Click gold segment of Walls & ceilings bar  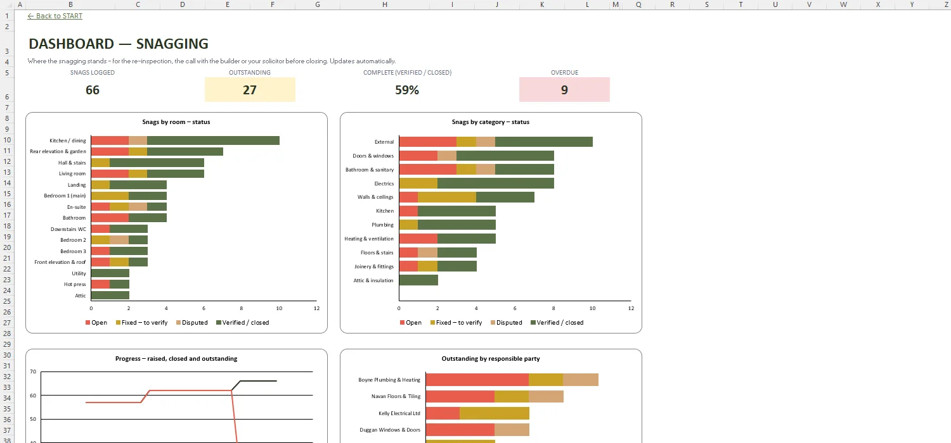[447, 197]
